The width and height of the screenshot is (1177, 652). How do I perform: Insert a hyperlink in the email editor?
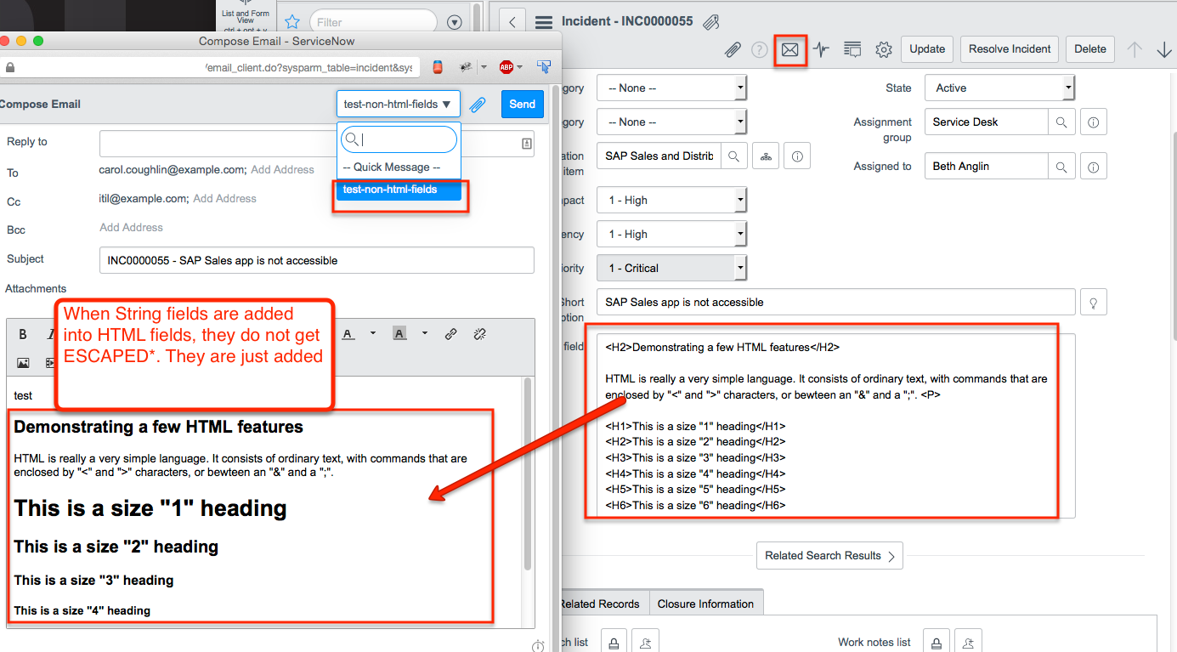click(x=451, y=333)
